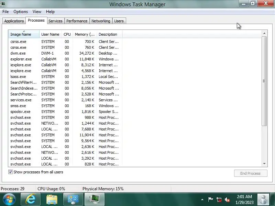Sort by User Name column header
The width and height of the screenshot is (275, 206).
50,34
